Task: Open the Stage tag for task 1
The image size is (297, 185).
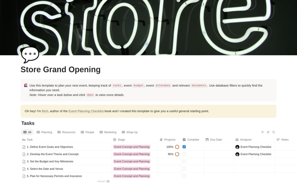Action: pos(132,147)
